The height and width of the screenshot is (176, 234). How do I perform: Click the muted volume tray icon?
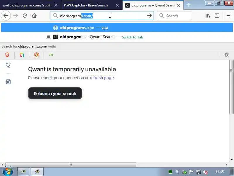[x=205, y=172]
